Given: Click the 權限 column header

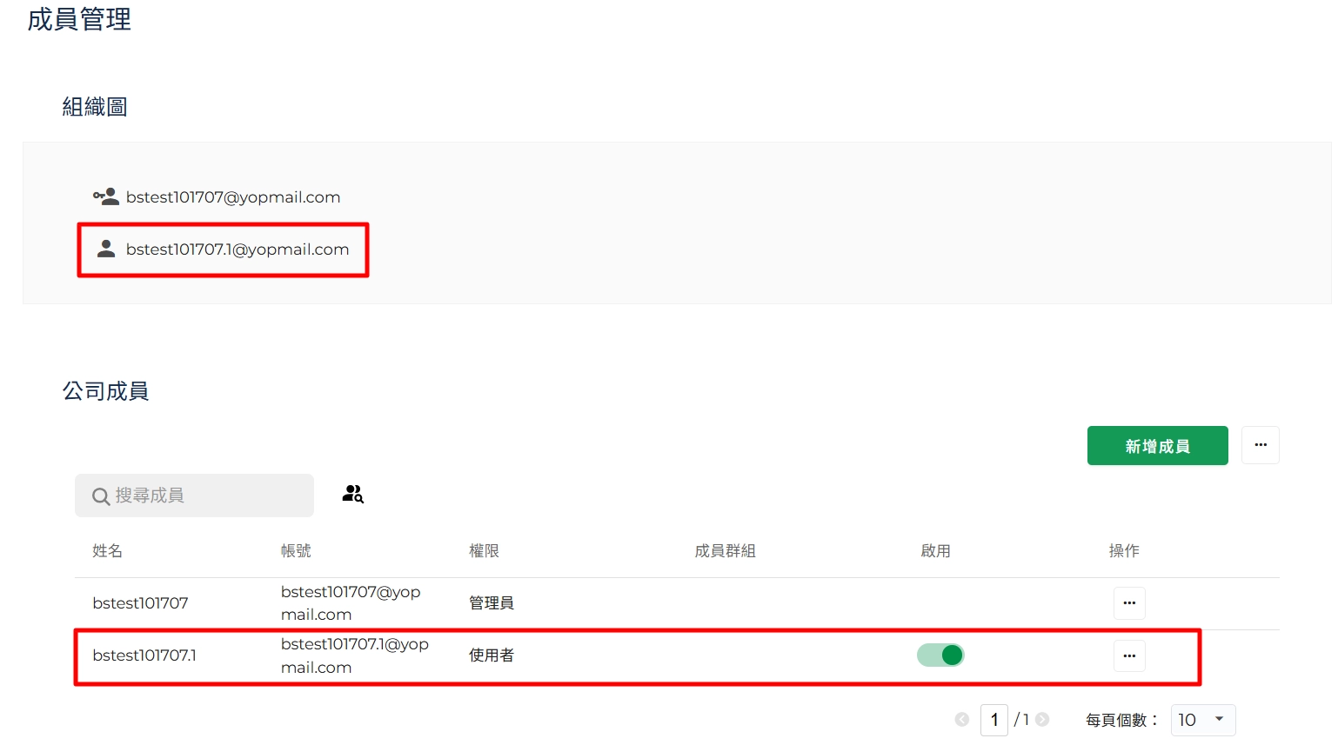Looking at the screenshot, I should point(484,551).
